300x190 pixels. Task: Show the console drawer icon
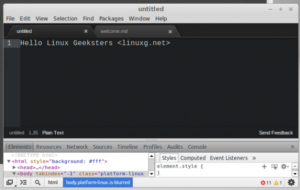click(23, 182)
